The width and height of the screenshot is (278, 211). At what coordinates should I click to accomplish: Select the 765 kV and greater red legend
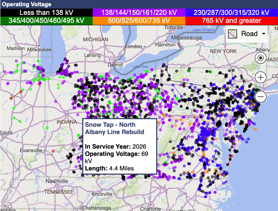pos(231,21)
